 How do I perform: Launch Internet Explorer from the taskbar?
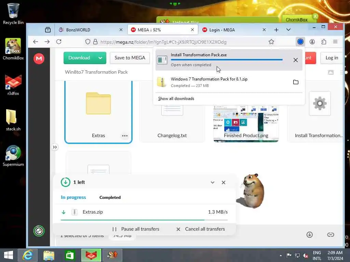pyautogui.click(x=28, y=255)
